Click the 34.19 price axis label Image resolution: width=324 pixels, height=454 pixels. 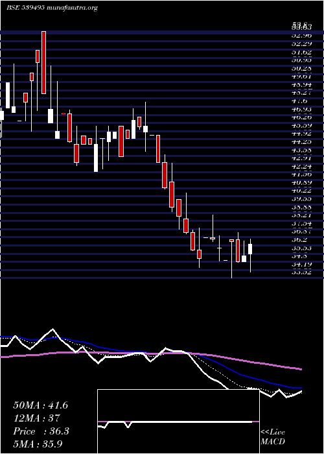(301, 264)
